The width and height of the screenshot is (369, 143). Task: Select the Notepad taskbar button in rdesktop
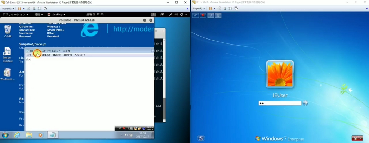(x=53, y=135)
